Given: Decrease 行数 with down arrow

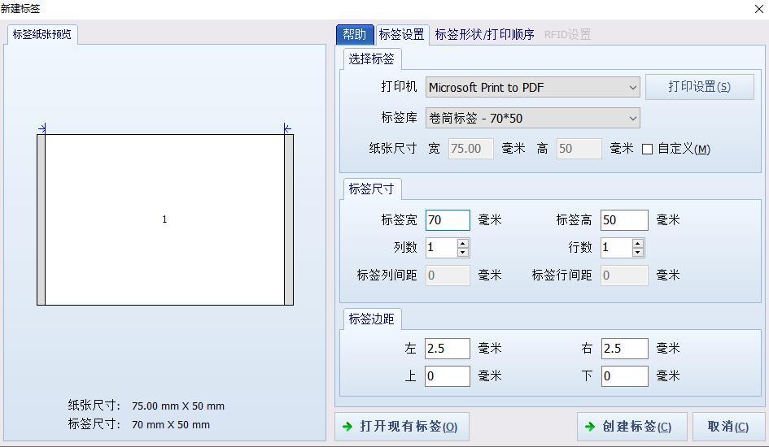Looking at the screenshot, I should pos(637,253).
